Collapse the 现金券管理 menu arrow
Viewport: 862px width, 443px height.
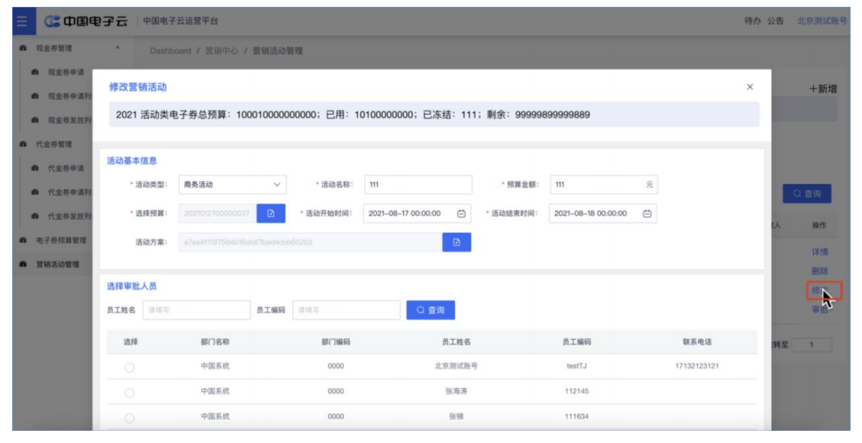click(117, 48)
